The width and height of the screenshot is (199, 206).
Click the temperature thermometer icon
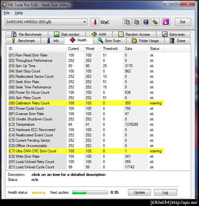point(95,22)
